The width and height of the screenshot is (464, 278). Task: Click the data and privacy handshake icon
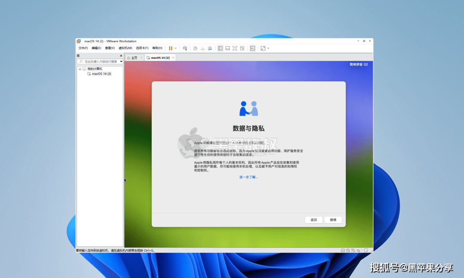(x=249, y=108)
